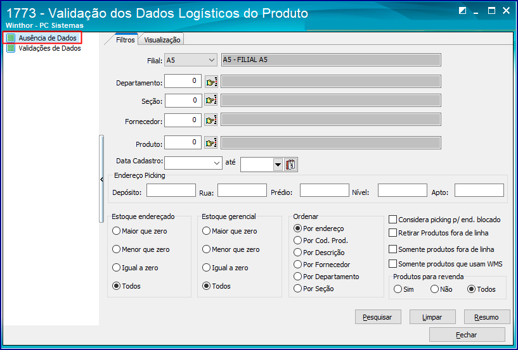This screenshot has width=518, height=350.
Task: Open Produto search lookup icon
Action: tap(211, 143)
